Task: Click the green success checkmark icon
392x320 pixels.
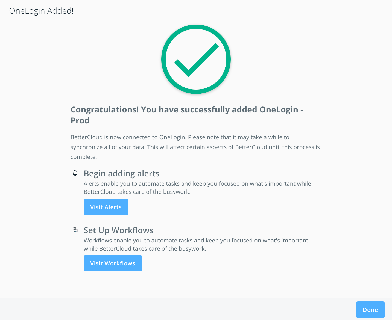Action: coord(196,59)
